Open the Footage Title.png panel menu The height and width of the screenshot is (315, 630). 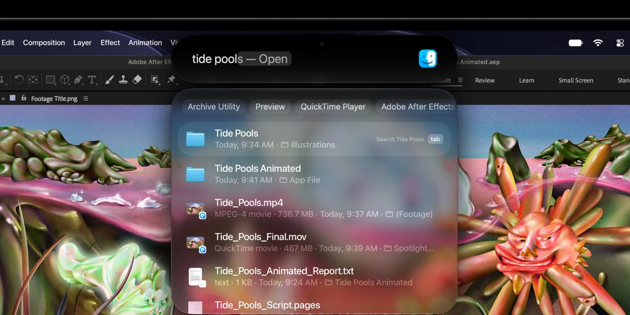pyautogui.click(x=86, y=99)
